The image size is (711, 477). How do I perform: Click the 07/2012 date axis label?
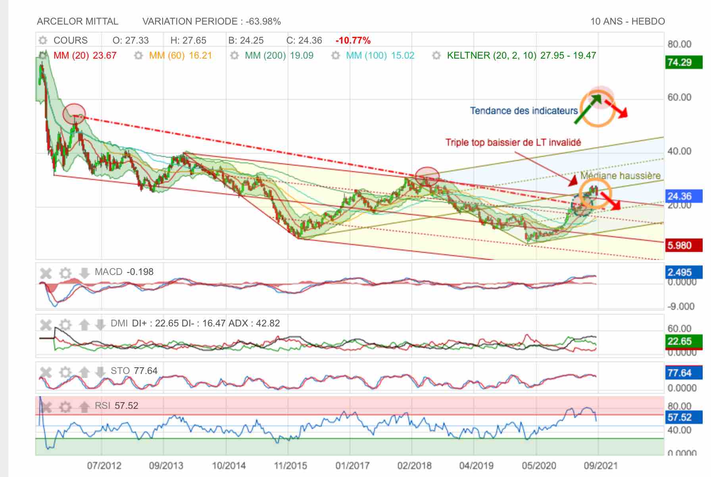coord(104,466)
